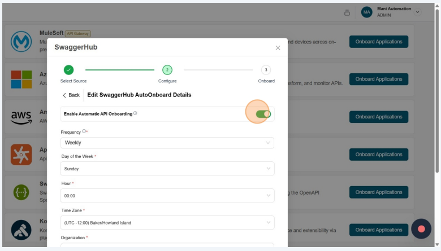The height and width of the screenshot is (251, 441).
Task: Click info icon beside Enable Automatic API Onboarding
Action: pyautogui.click(x=135, y=113)
